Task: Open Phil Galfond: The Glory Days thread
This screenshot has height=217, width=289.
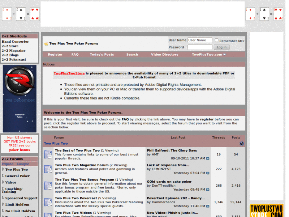Action: coord(172,150)
